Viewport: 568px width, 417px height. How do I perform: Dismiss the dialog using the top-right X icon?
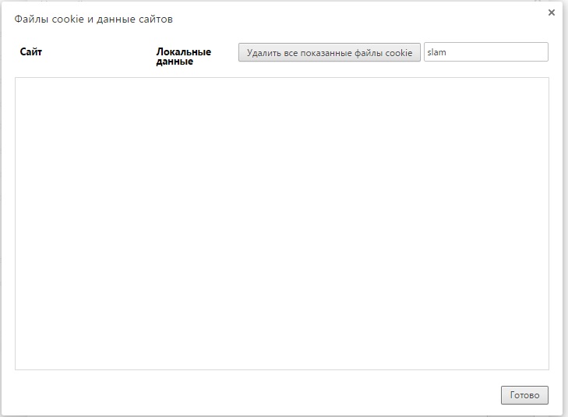coord(552,12)
